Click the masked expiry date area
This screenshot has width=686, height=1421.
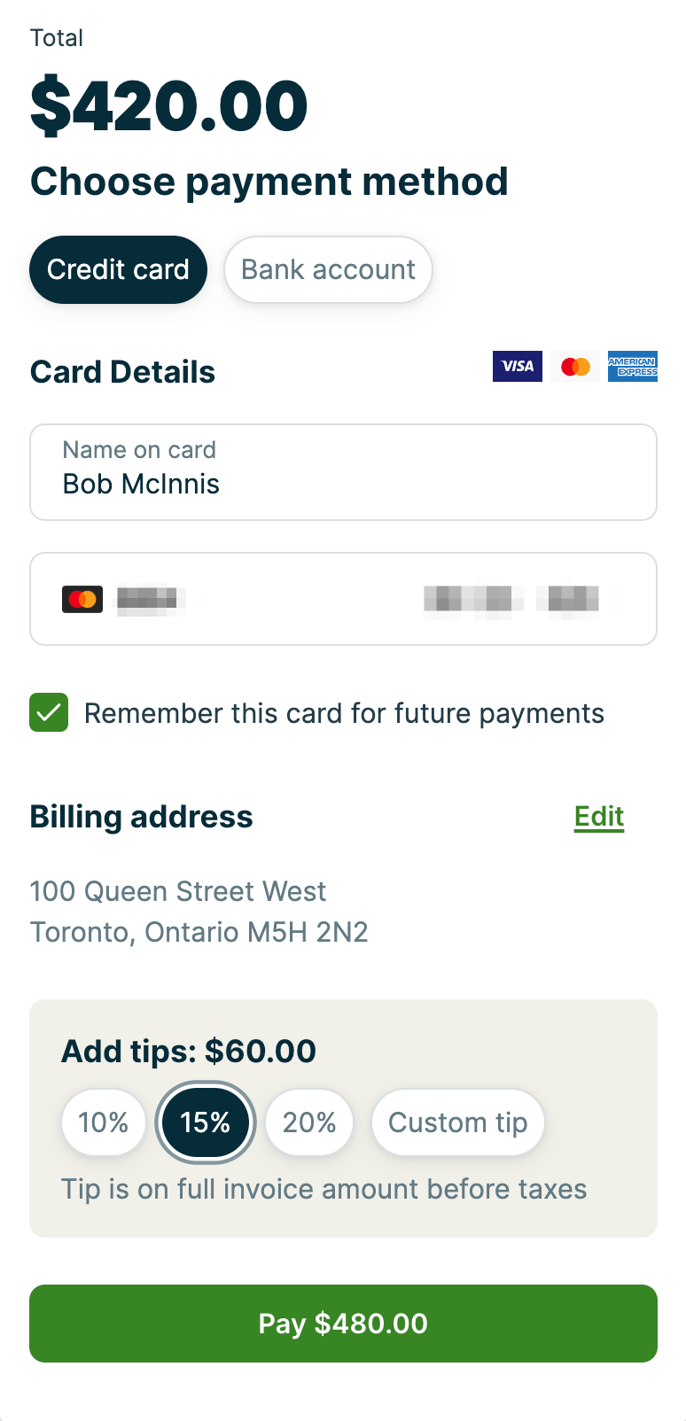tap(472, 599)
